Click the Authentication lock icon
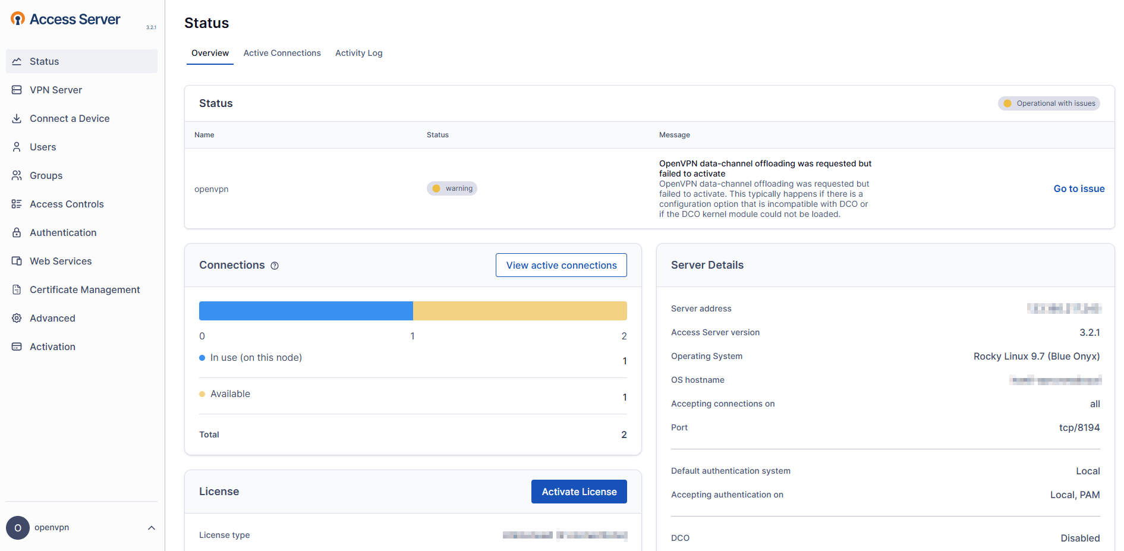Image resolution: width=1124 pixels, height=551 pixels. point(17,232)
